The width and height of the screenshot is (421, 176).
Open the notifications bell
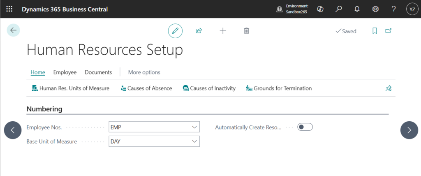coord(357,9)
